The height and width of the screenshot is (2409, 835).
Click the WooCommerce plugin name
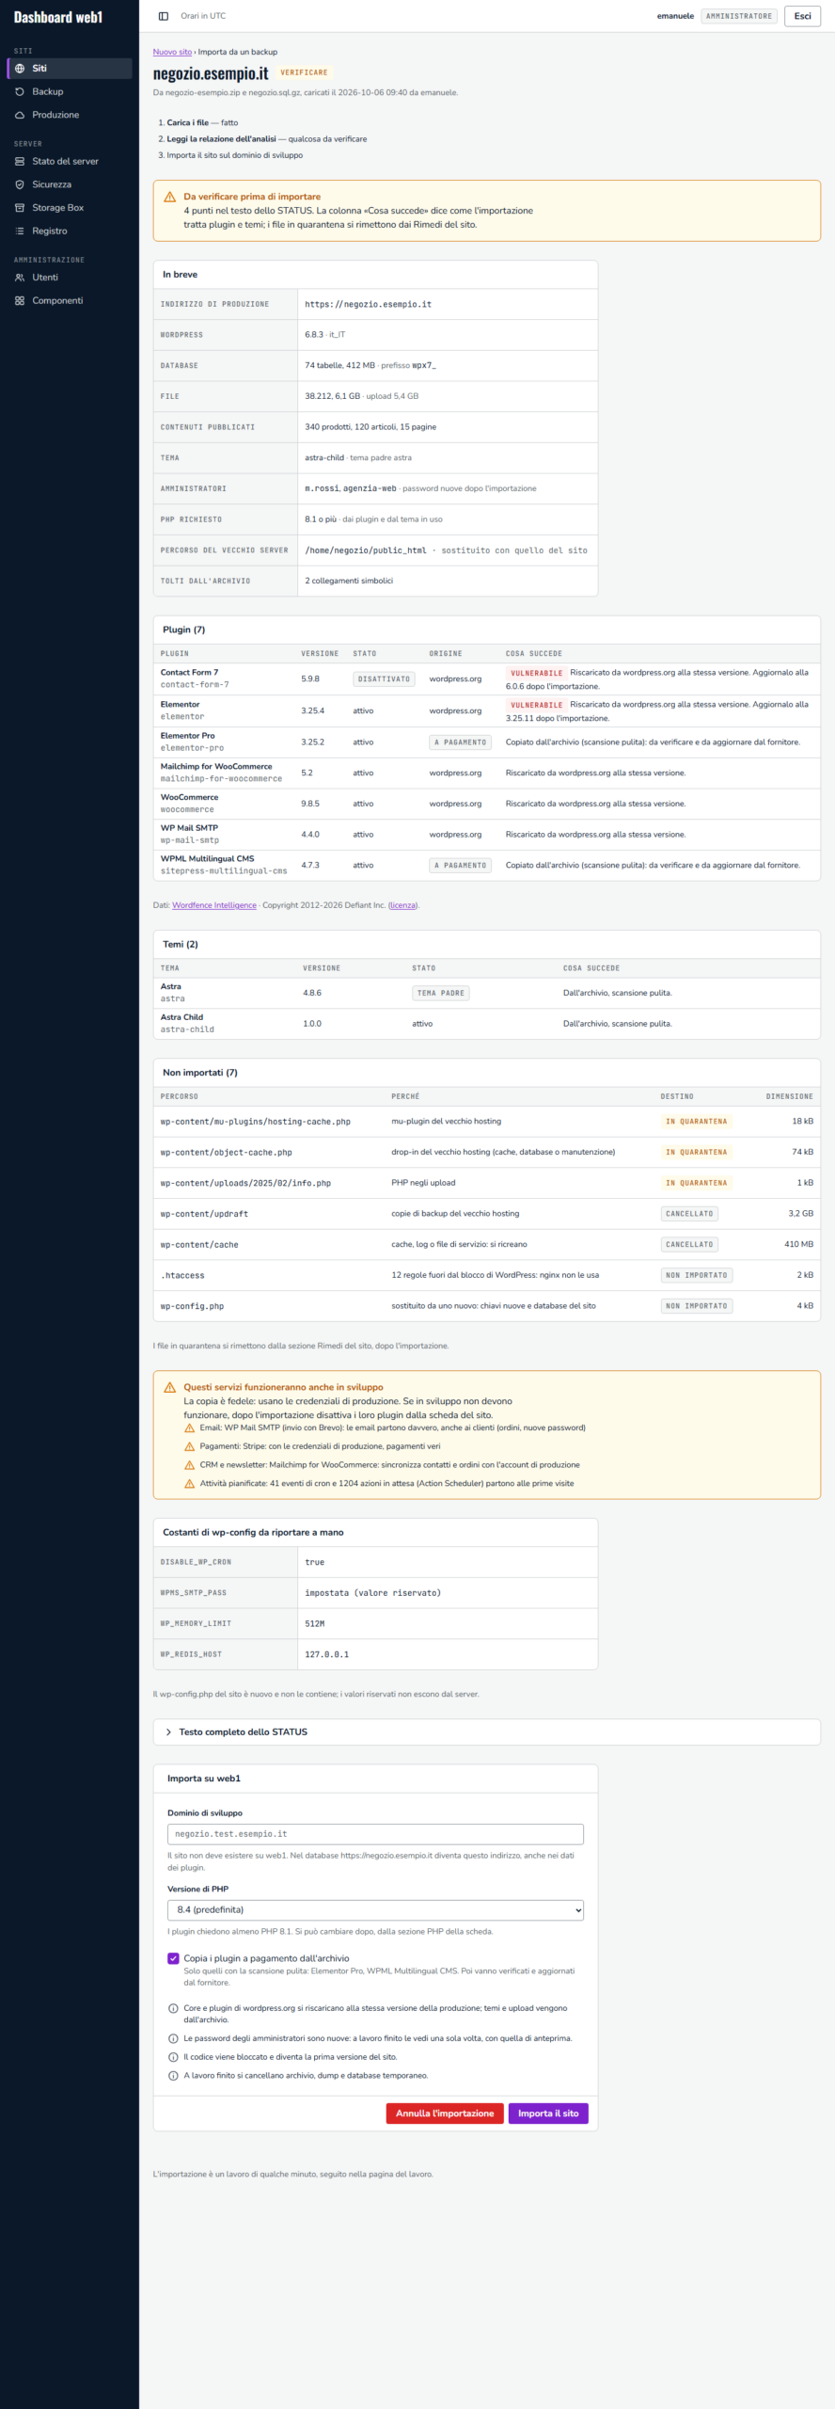189,797
